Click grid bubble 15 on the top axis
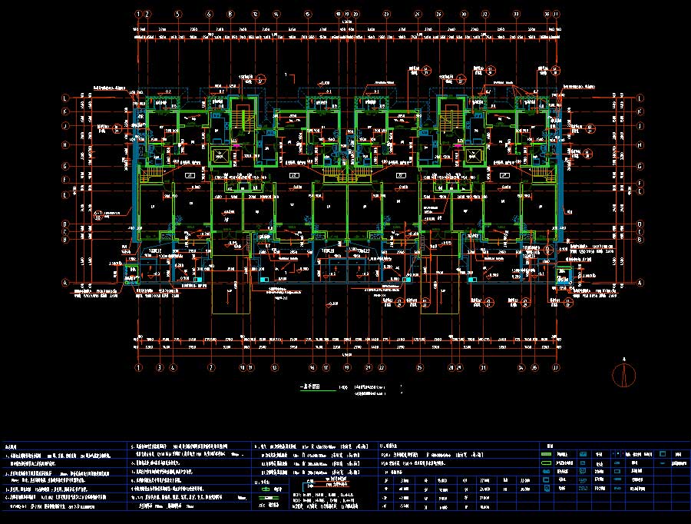Image resolution: width=691 pixels, height=524 pixels. click(308, 14)
